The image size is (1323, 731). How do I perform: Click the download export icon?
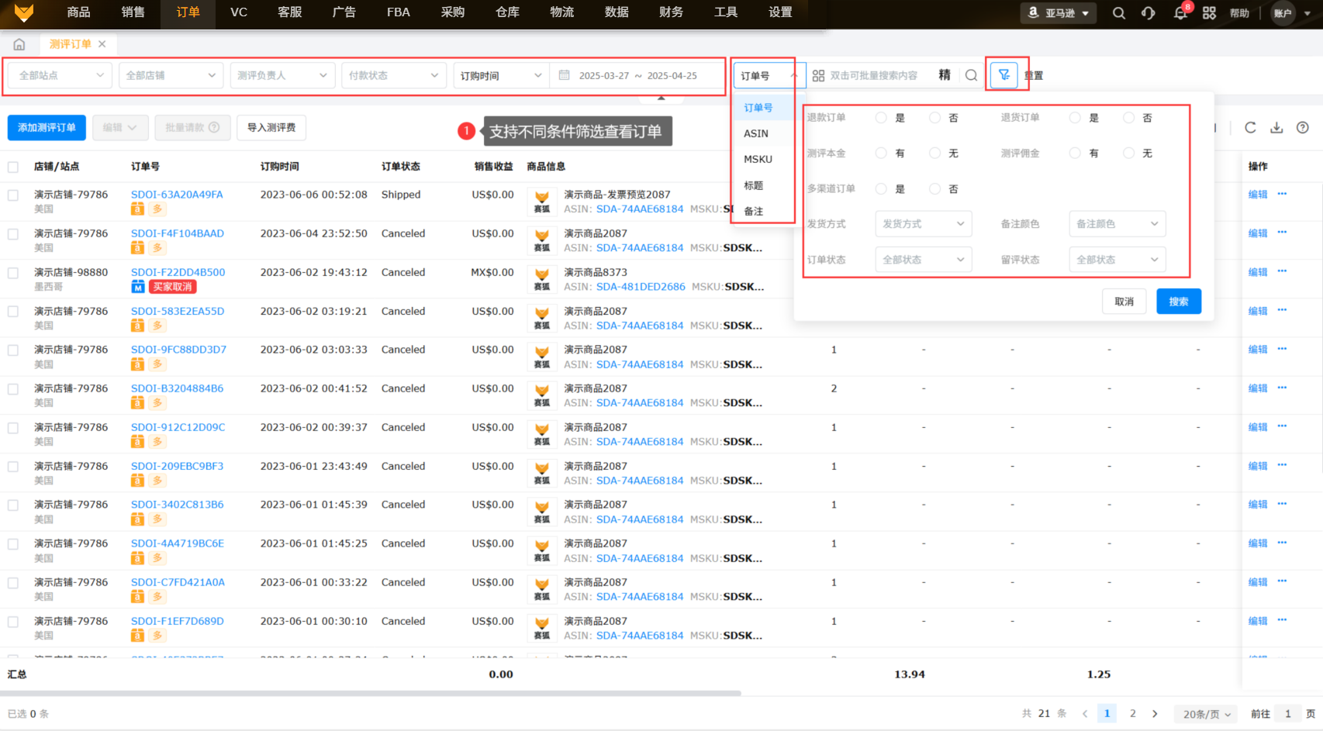coord(1276,128)
